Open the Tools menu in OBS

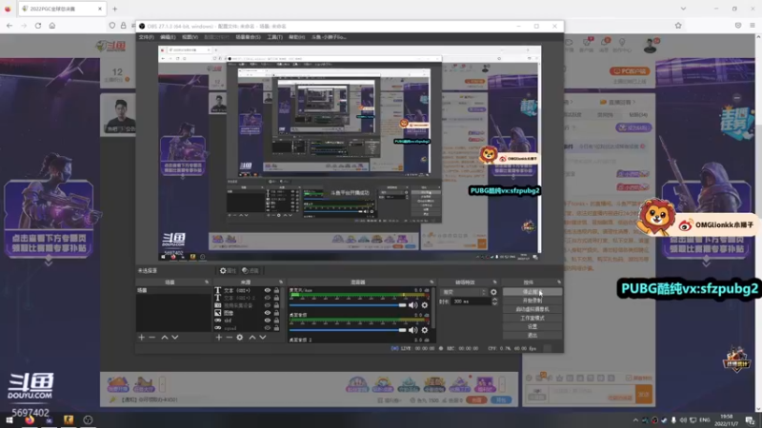point(274,37)
